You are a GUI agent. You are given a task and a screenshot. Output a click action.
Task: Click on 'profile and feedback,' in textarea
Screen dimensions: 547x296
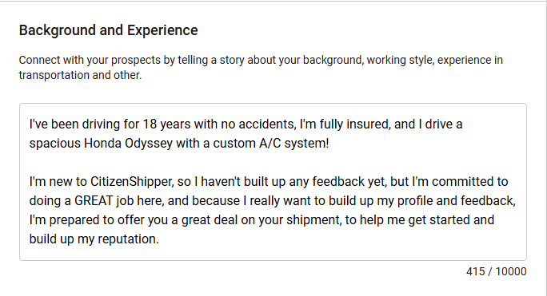tap(457, 201)
